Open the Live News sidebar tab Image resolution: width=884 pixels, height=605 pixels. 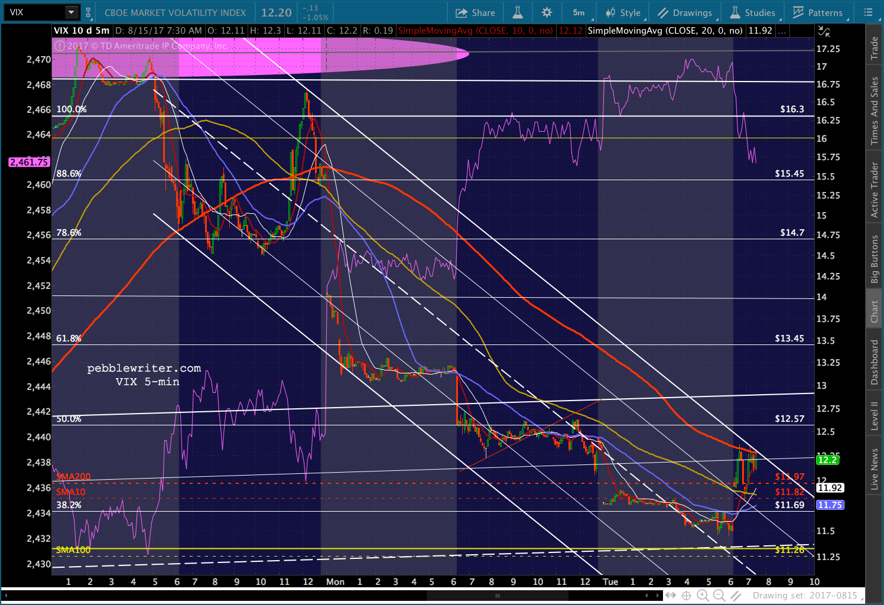click(x=875, y=469)
